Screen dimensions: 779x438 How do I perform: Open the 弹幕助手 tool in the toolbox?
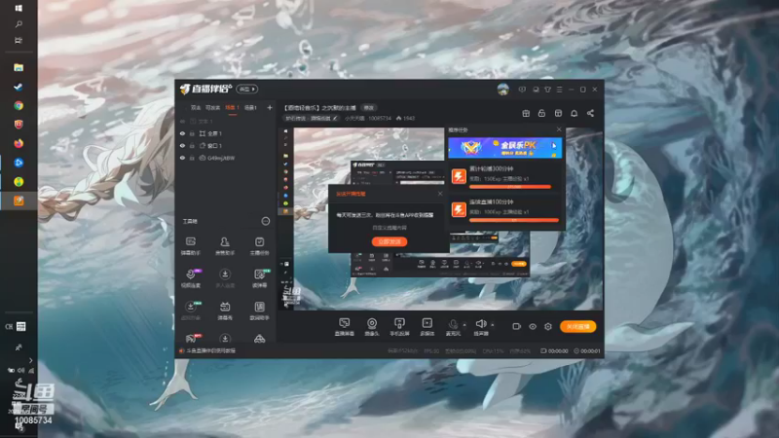190,246
